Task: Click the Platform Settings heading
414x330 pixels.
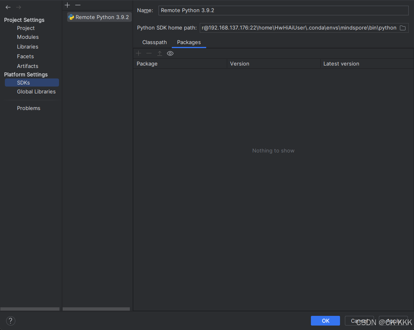Action: click(26, 74)
